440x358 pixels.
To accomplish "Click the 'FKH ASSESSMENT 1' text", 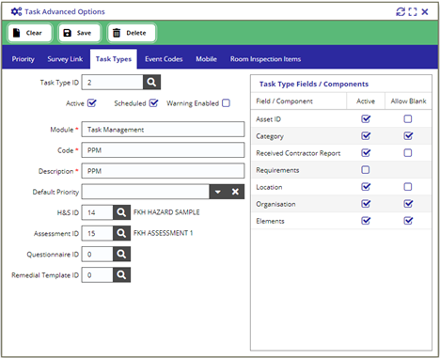I will coord(163,233).
